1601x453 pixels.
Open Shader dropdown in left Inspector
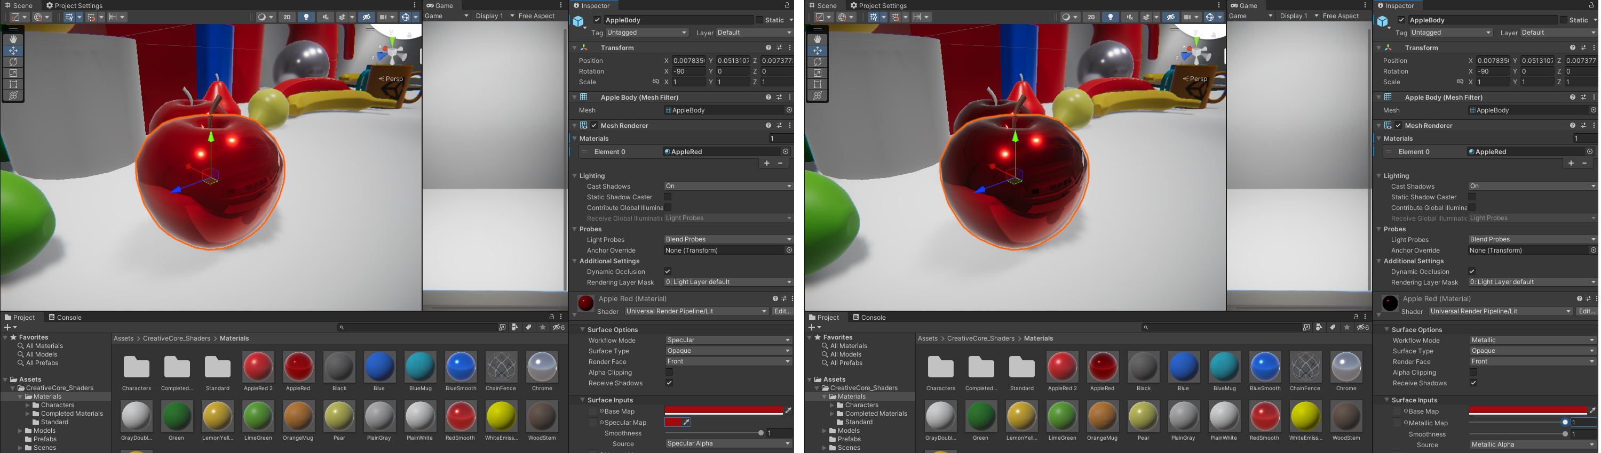click(x=697, y=311)
